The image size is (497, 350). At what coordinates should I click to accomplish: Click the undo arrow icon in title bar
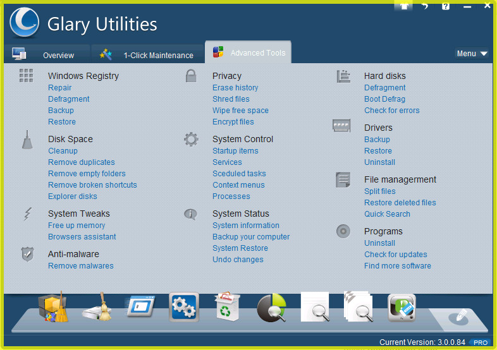click(425, 6)
